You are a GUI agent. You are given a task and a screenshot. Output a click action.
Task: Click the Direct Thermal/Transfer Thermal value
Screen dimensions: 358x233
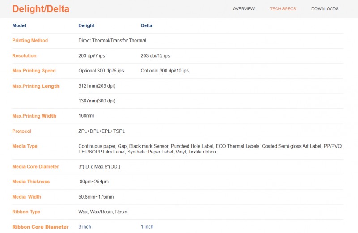[112, 41]
